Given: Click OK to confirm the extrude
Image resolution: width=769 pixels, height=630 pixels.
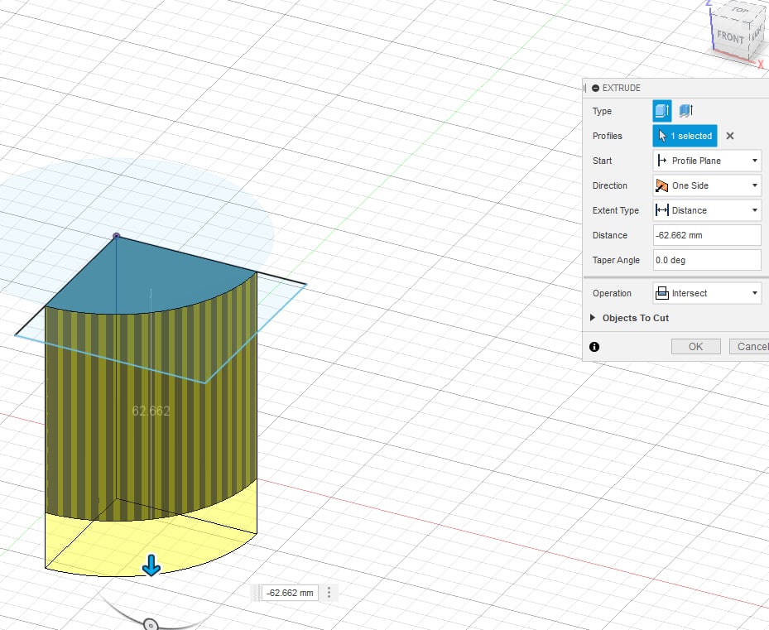Looking at the screenshot, I should [695, 347].
